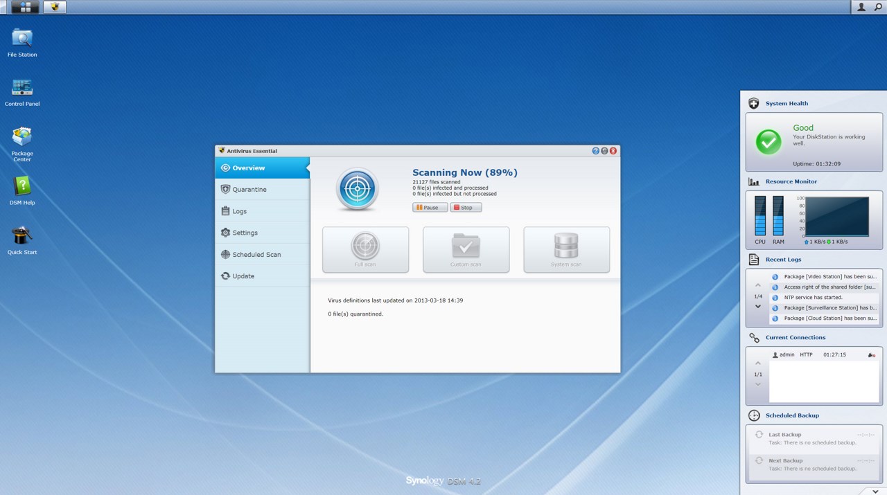Screen dimensions: 887x495
Task: Stop the running scan
Action: pyautogui.click(x=466, y=208)
